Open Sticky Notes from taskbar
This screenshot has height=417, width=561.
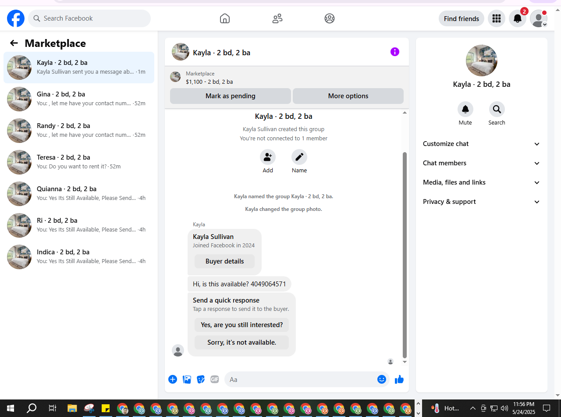tap(106, 408)
